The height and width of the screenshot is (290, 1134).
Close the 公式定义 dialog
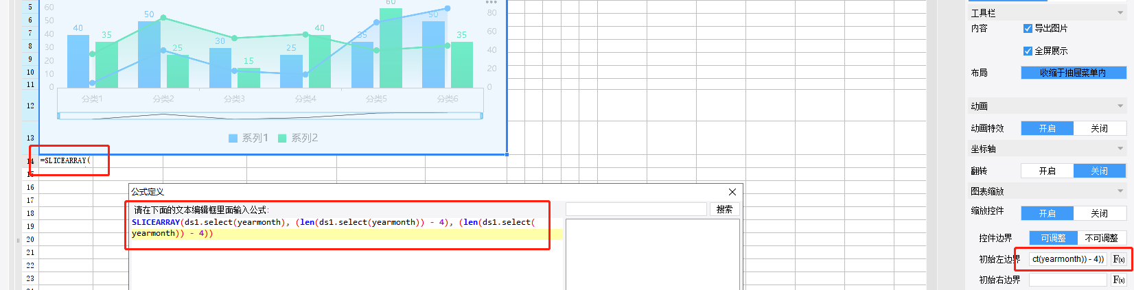pyautogui.click(x=732, y=192)
